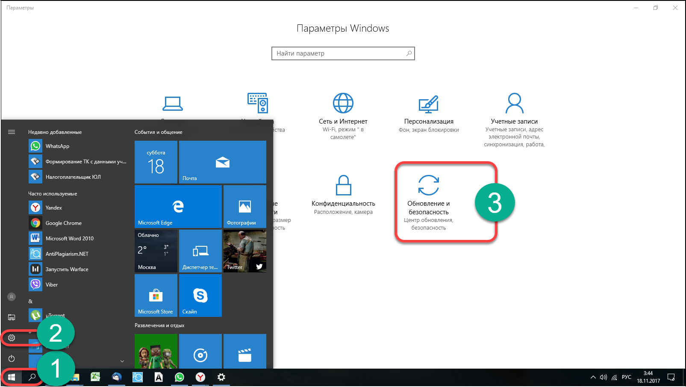Click the volume speaker tray icon
The height and width of the screenshot is (387, 686).
tap(604, 377)
